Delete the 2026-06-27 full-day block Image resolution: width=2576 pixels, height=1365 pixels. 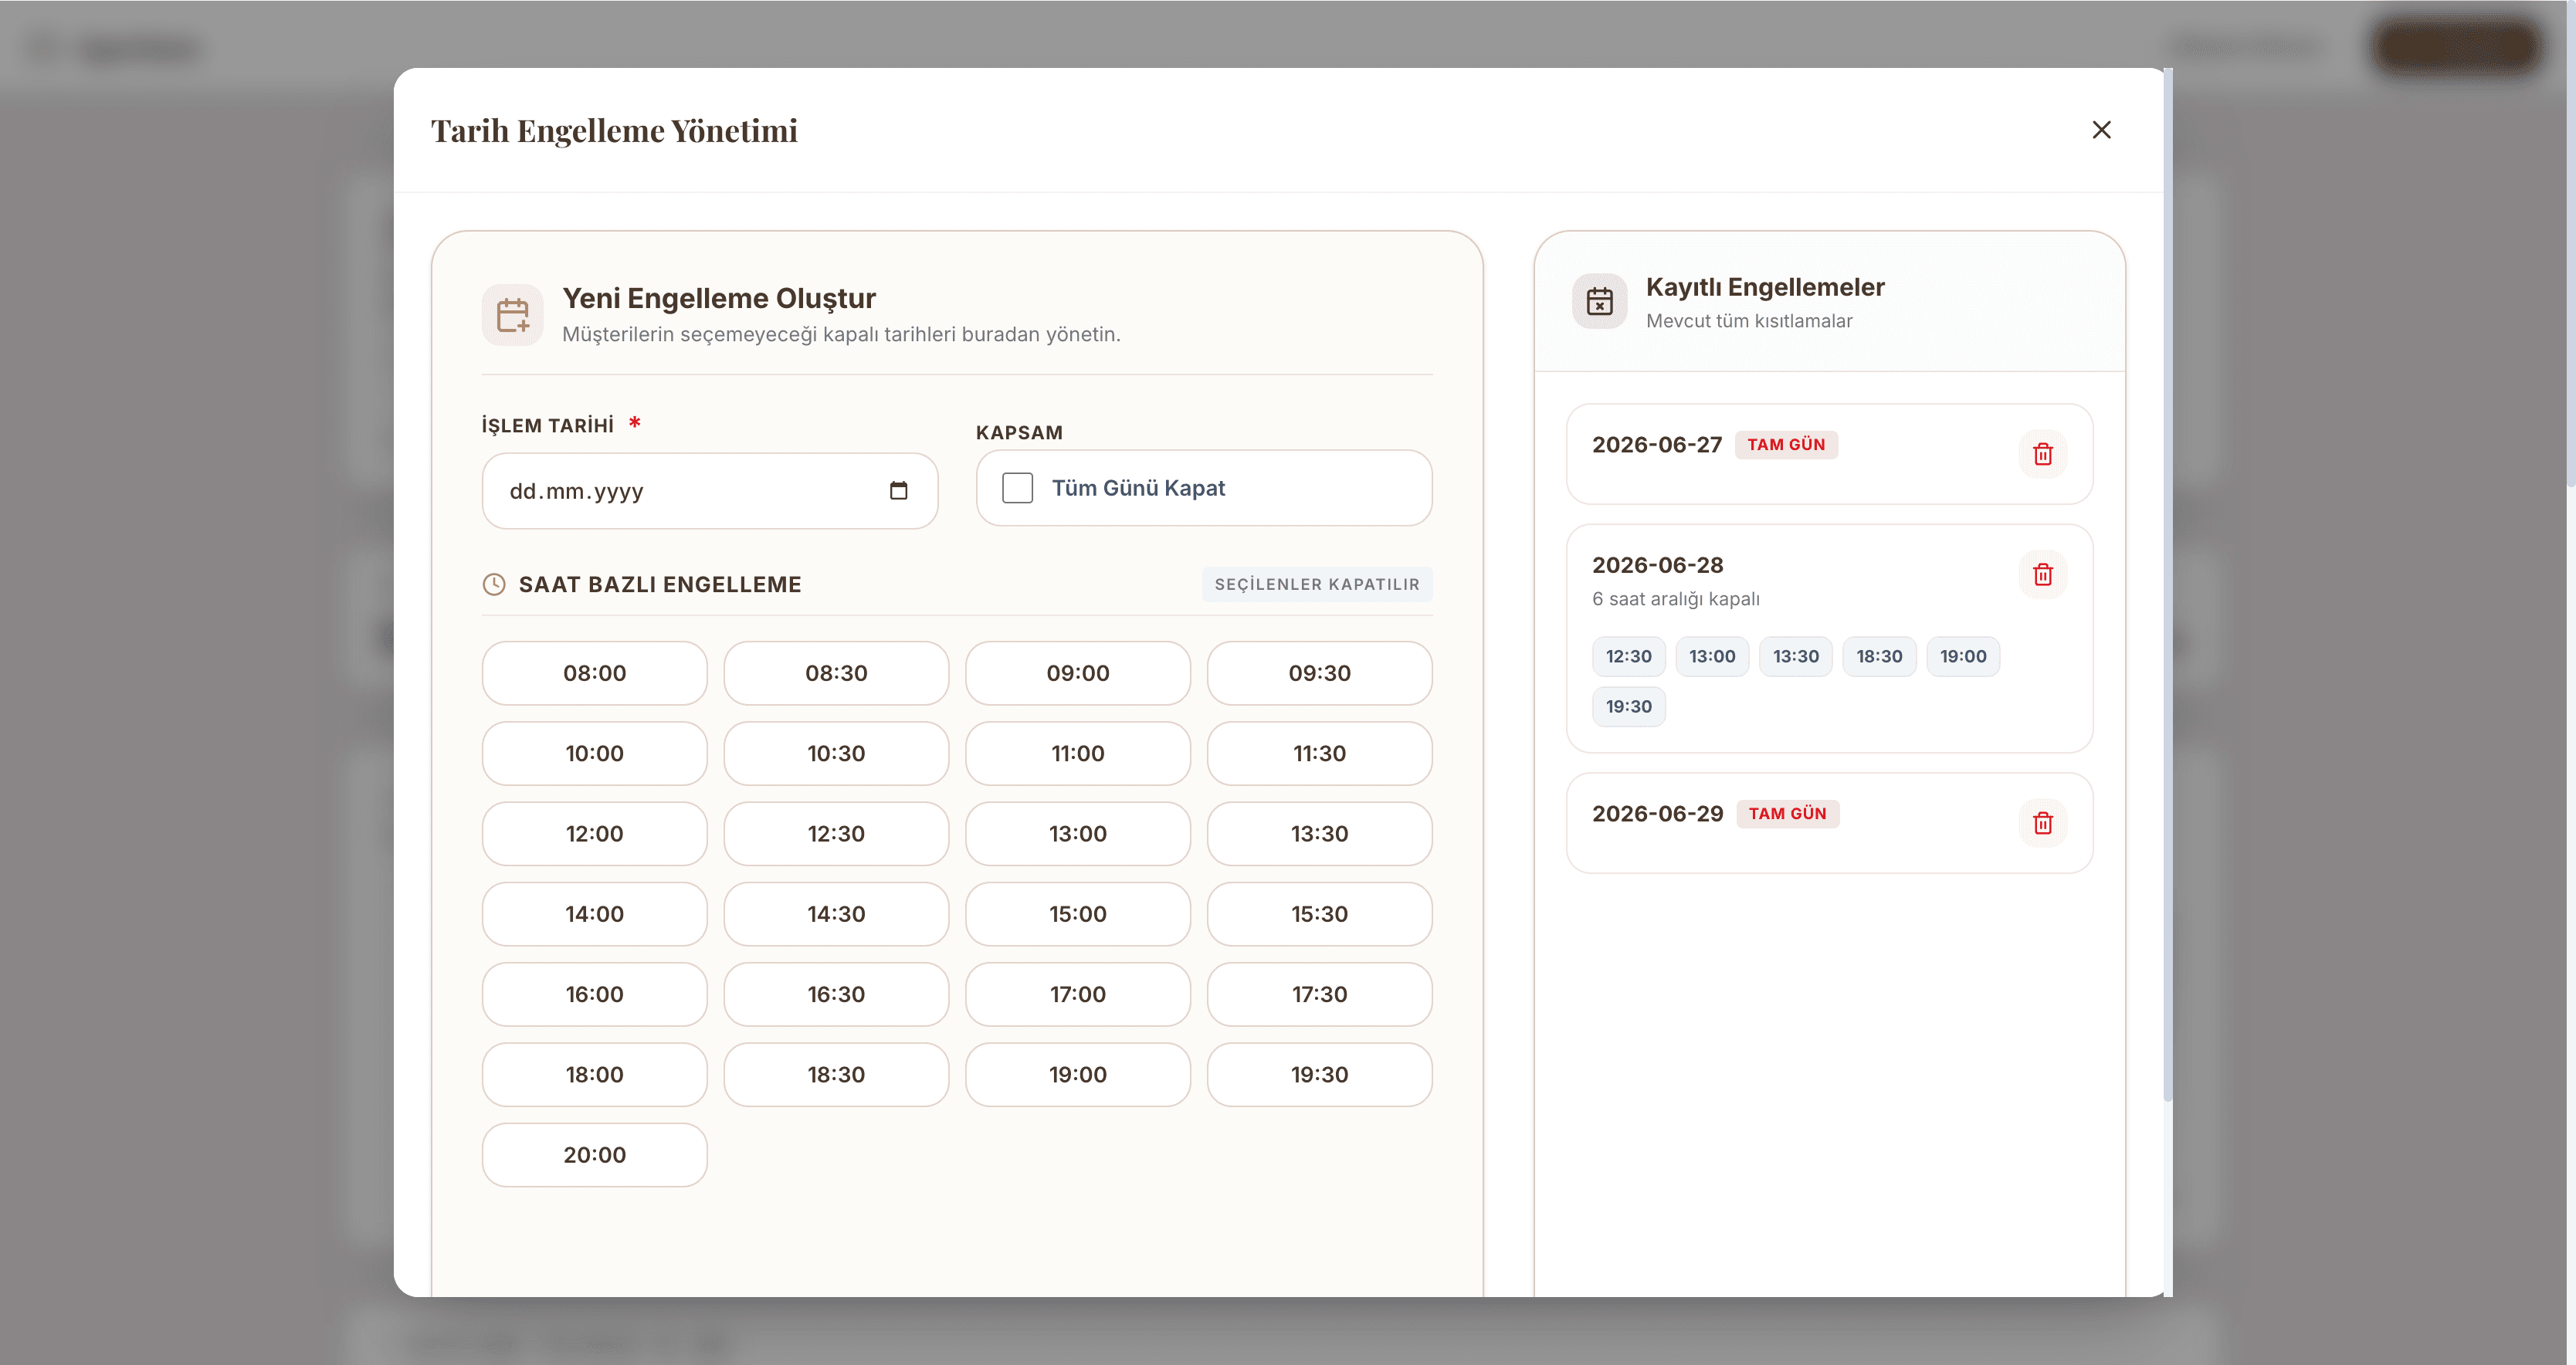pyautogui.click(x=2042, y=454)
